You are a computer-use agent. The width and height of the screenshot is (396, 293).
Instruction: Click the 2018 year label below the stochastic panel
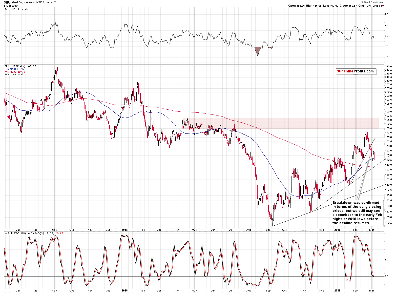[124, 290]
